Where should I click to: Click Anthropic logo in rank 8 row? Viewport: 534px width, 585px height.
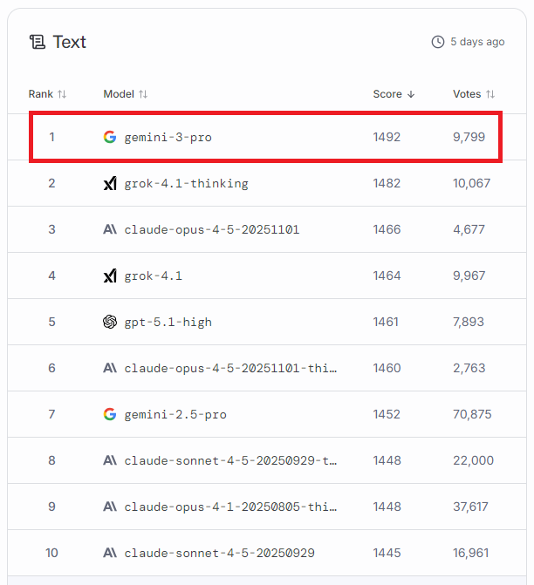click(x=110, y=460)
